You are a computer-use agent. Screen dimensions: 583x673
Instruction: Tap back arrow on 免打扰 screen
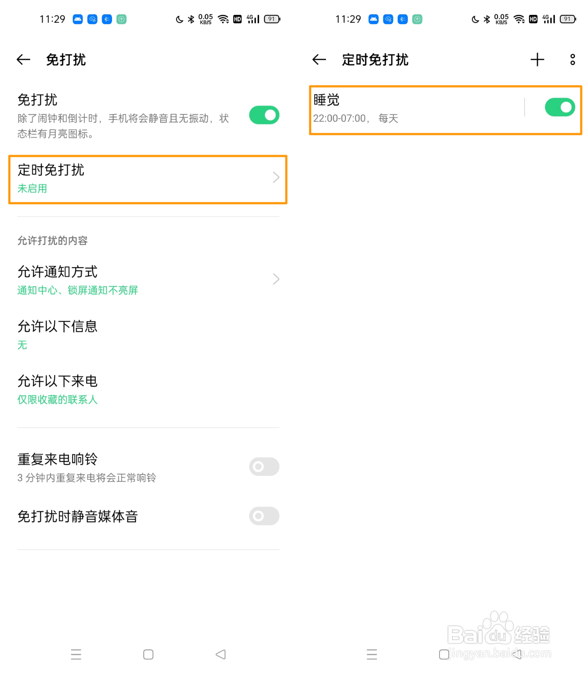pos(24,60)
